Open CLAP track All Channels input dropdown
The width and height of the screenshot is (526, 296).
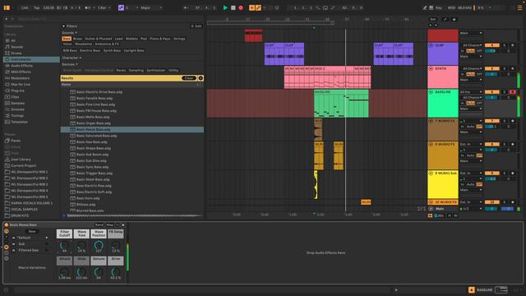[x=472, y=45]
